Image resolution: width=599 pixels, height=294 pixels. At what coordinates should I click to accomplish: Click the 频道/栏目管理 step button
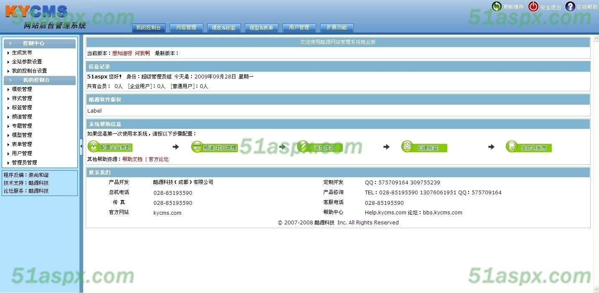(x=214, y=147)
